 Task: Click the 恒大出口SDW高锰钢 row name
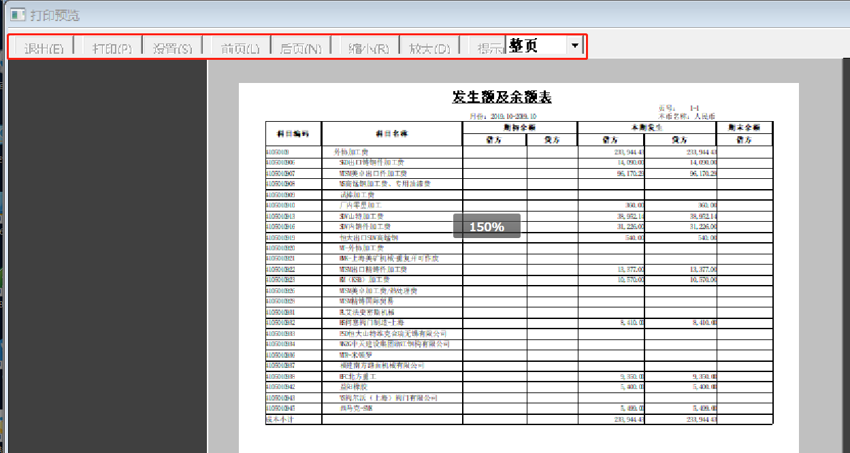pos(368,237)
